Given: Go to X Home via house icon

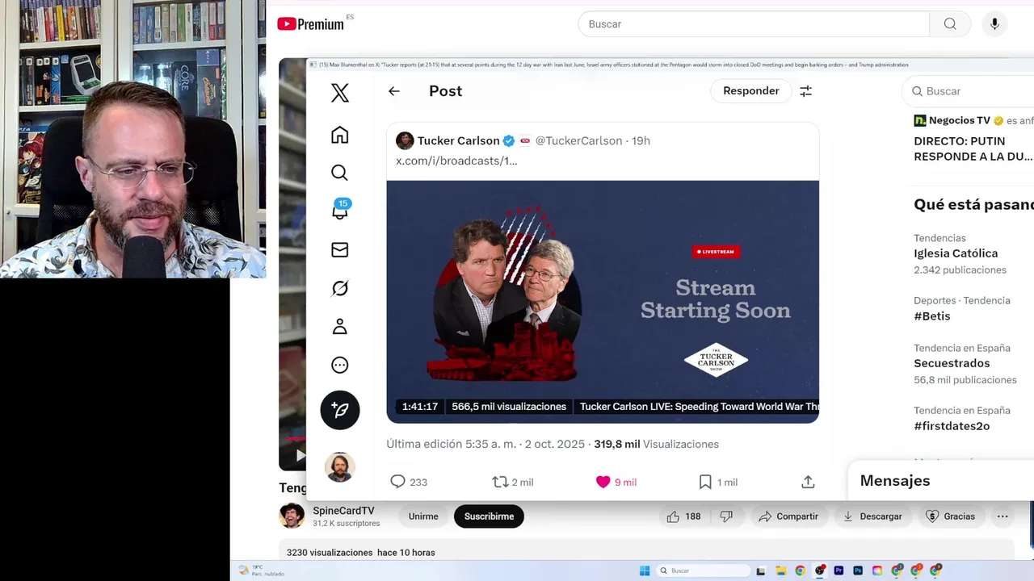Looking at the screenshot, I should point(340,135).
